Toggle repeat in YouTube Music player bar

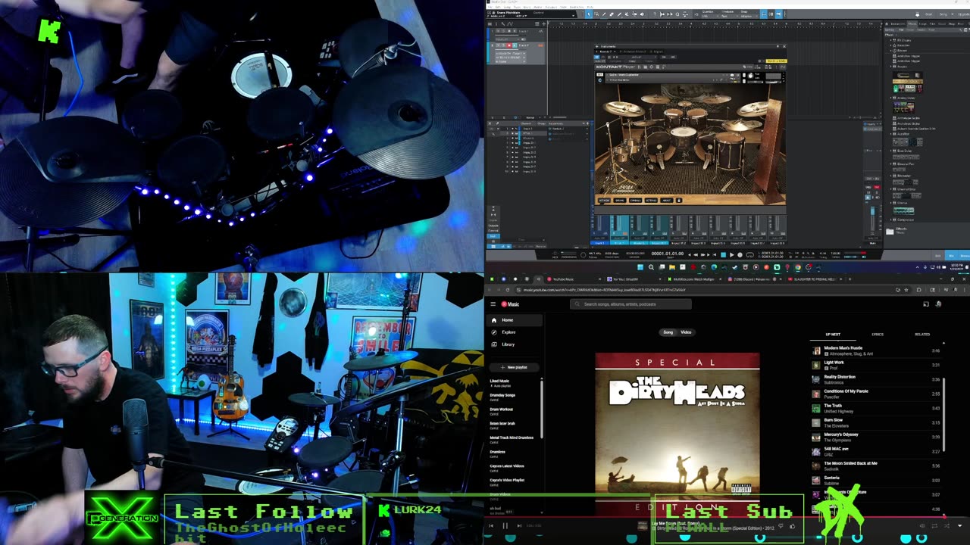click(x=934, y=526)
